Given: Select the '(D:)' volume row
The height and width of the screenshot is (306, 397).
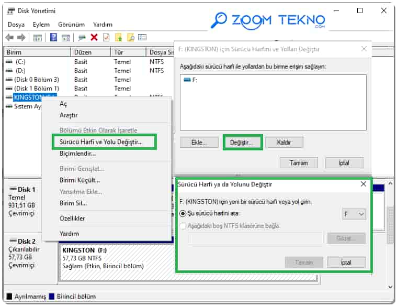Looking at the screenshot, I should click(88, 71).
